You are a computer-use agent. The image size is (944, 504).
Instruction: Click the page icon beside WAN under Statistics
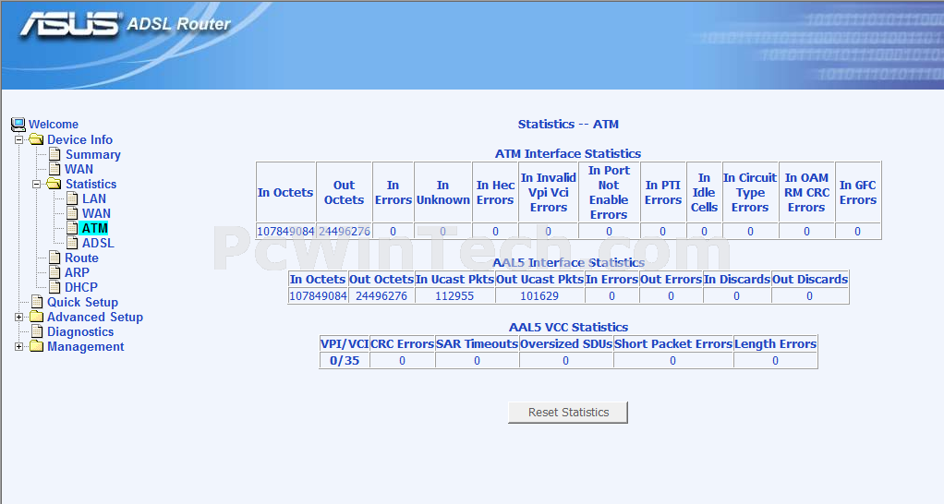tap(72, 213)
